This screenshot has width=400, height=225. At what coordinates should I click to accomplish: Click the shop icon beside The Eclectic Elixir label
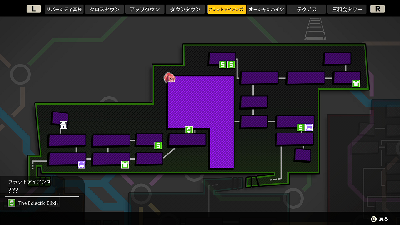pyautogui.click(x=12, y=203)
